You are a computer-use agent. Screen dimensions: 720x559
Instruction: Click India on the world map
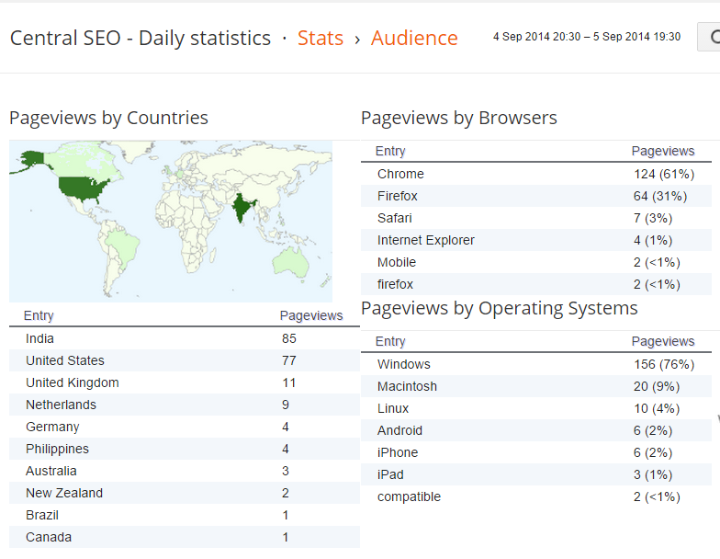(242, 207)
